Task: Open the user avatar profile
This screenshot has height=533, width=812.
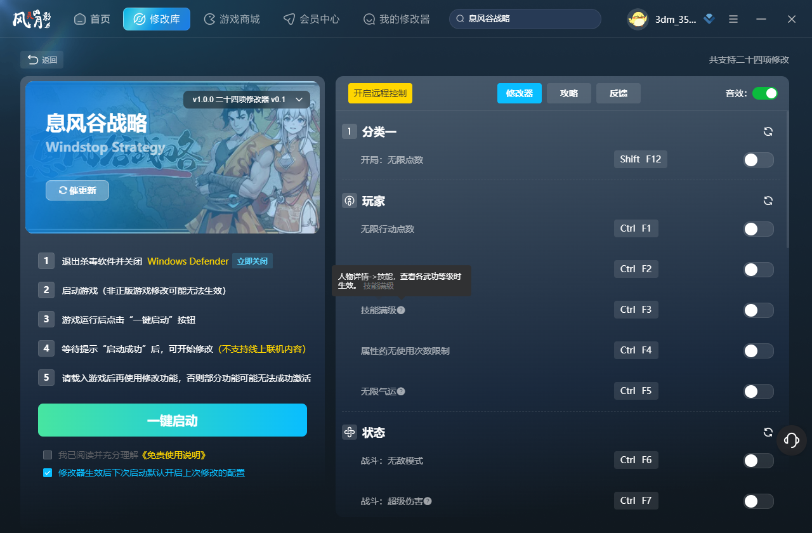Action: (x=638, y=19)
